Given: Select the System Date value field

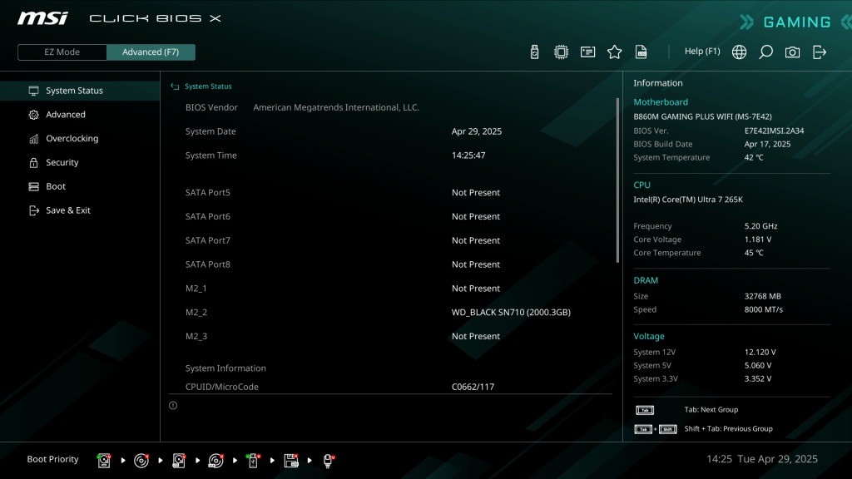Looking at the screenshot, I should 476,131.
